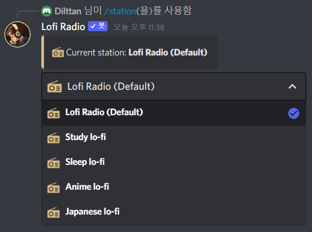
Task: Click the verified bot badge
Action: click(x=97, y=26)
